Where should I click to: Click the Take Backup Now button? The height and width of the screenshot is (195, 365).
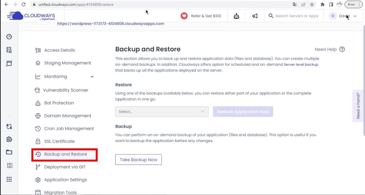pyautogui.click(x=138, y=160)
